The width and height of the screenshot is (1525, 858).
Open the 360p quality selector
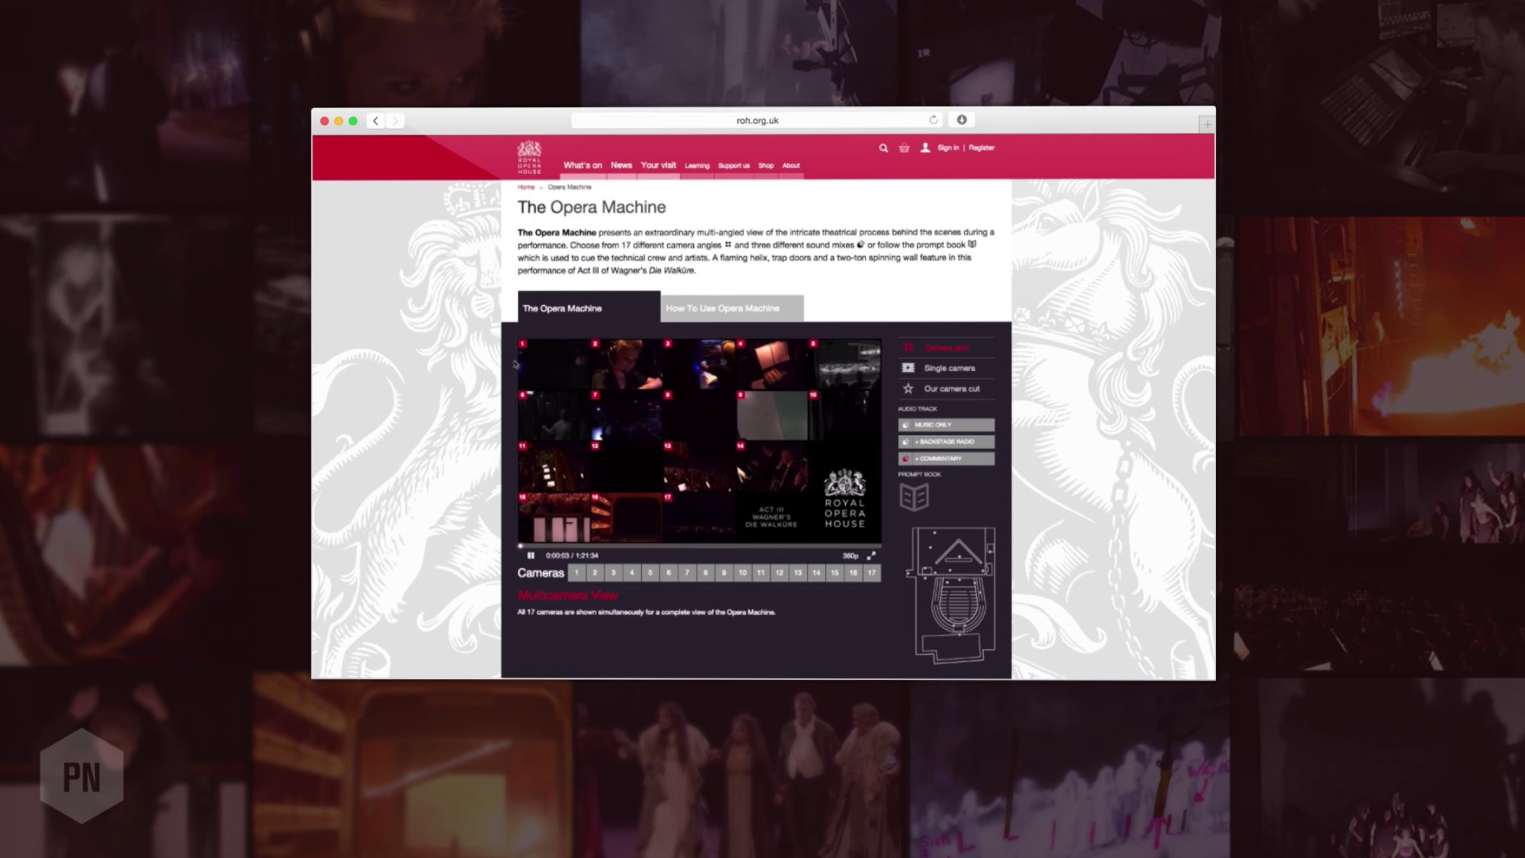[850, 555]
